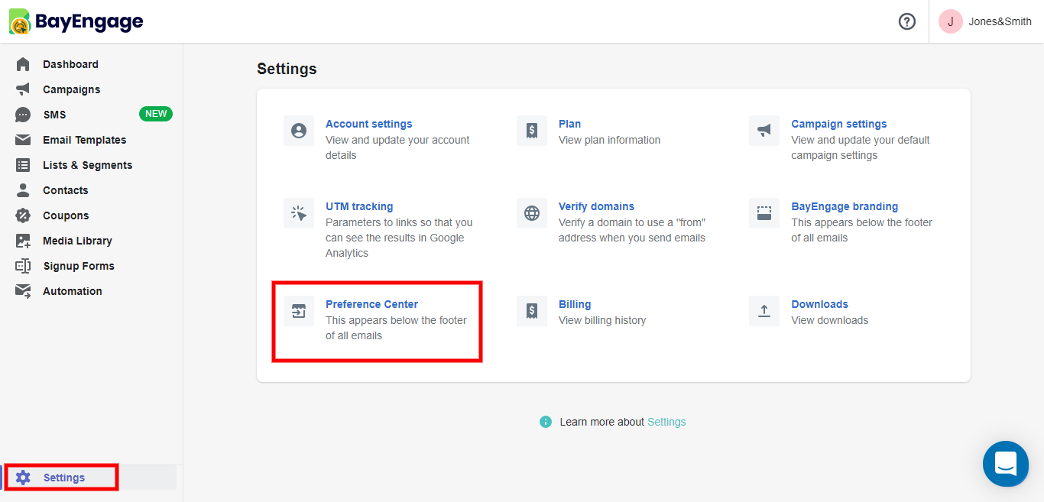Select Automation in the sidebar
Image resolution: width=1044 pixels, height=502 pixels.
(x=73, y=291)
